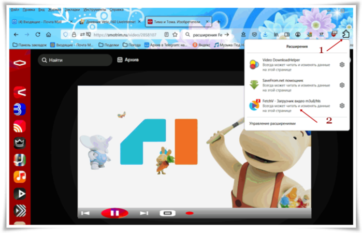Click the search box containing расширения Fe

[x=207, y=35]
